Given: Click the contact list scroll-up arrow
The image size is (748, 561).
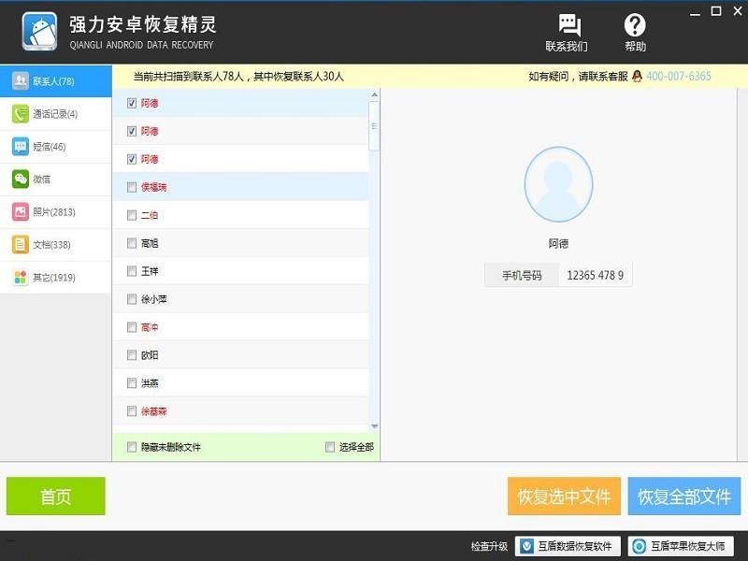Looking at the screenshot, I should (375, 94).
